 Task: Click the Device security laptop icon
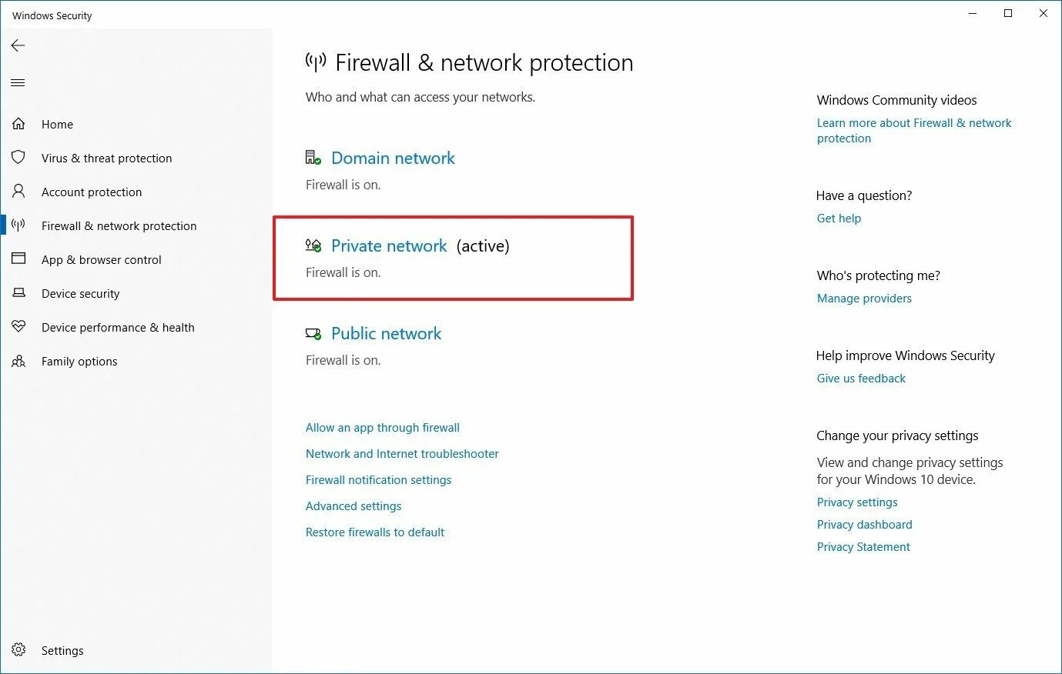click(x=18, y=293)
